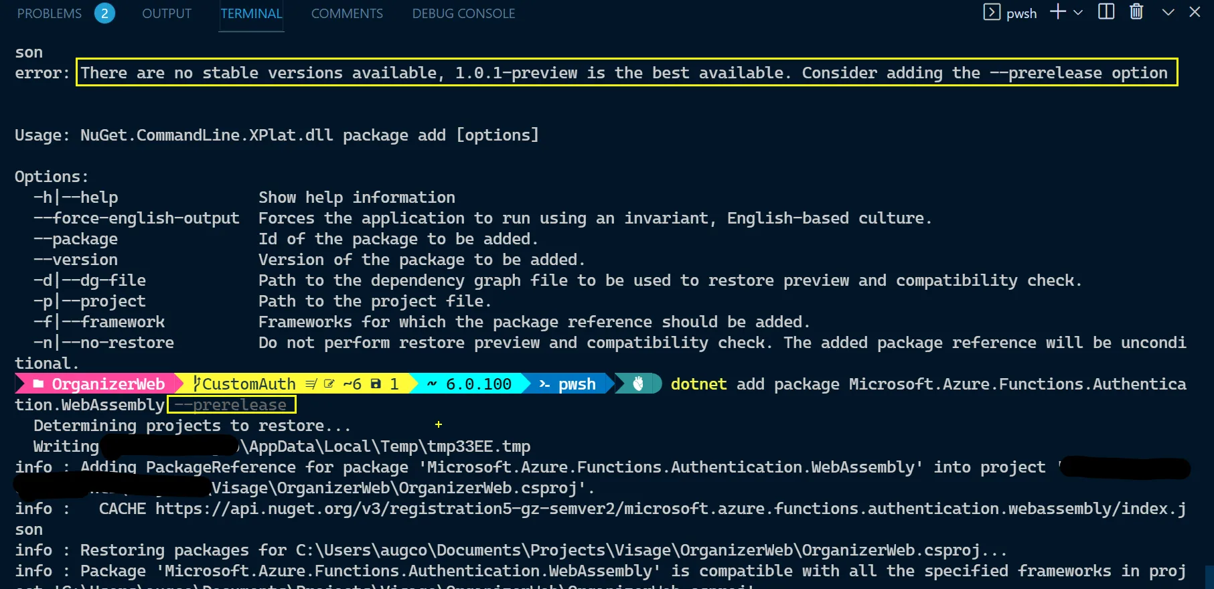Click the git branch icon before CustomAuth
The image size is (1214, 589).
196,384
